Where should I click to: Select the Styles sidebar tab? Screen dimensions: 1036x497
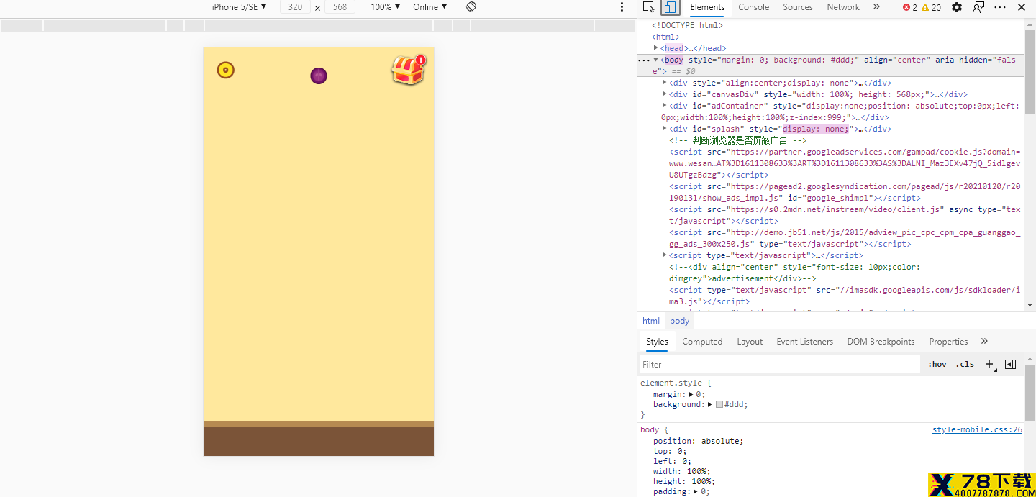(x=657, y=342)
